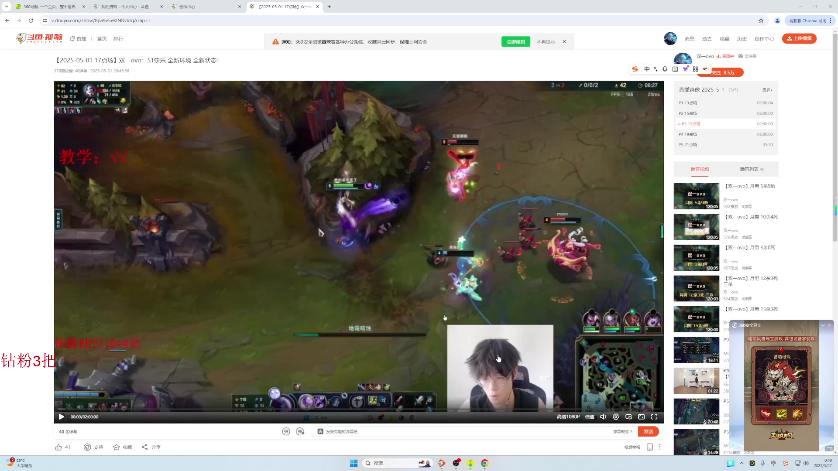Image resolution: width=838 pixels, height=471 pixels.
Task: Open 弹幕规范 danmaku rules link
Action: coord(622,431)
